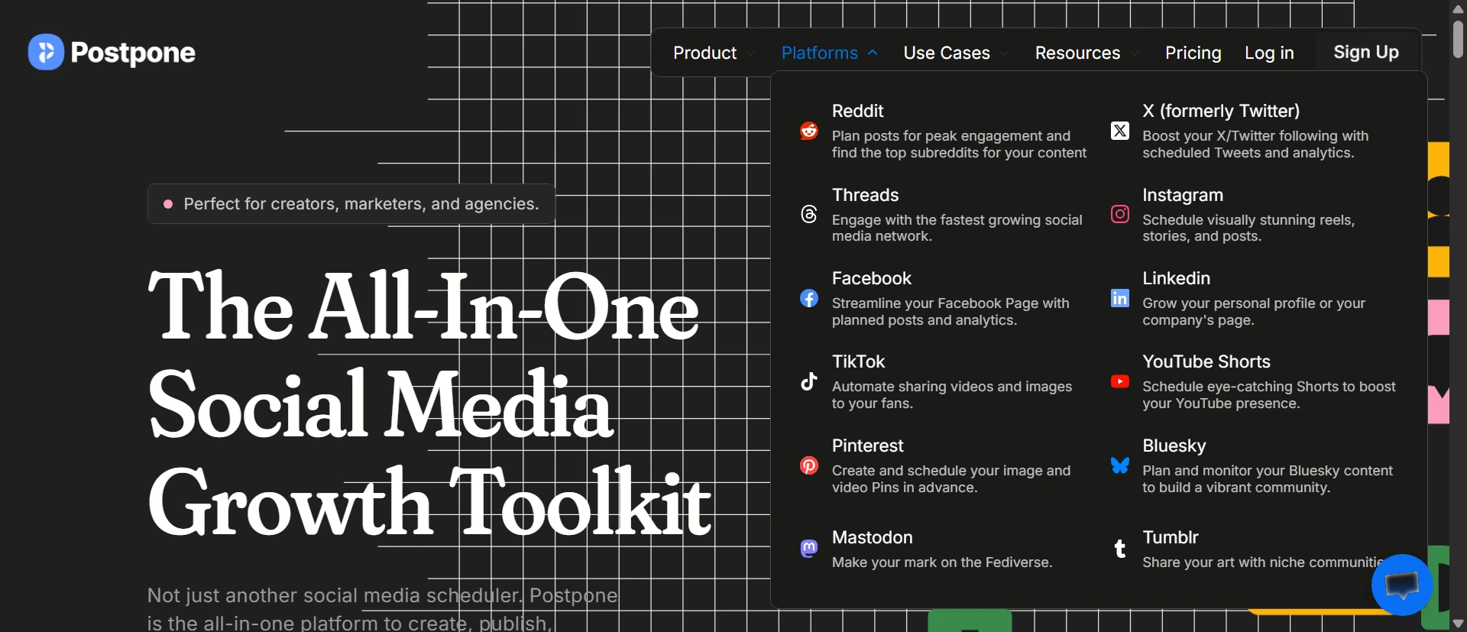Click the Threads logo icon
1467x632 pixels.
point(809,214)
